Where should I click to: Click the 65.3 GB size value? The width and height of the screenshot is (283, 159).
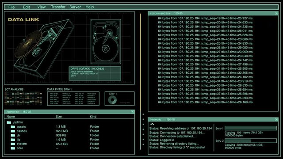click(x=62, y=144)
